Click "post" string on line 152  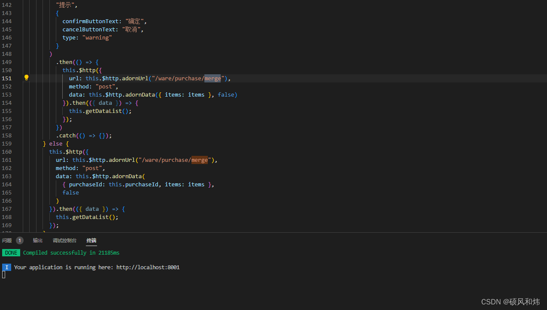pyautogui.click(x=105, y=86)
